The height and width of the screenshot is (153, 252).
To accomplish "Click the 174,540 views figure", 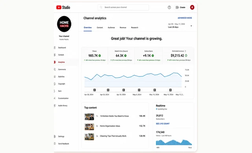I will [160, 132].
